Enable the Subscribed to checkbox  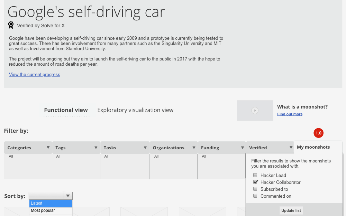(255, 189)
